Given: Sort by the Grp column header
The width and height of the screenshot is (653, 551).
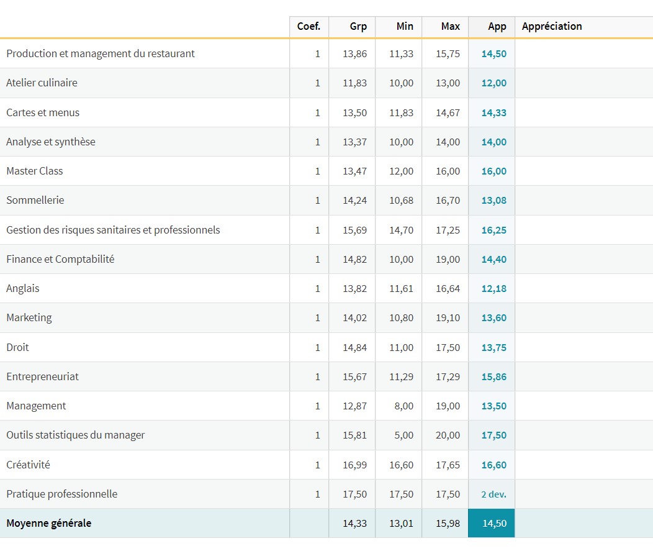Looking at the screenshot, I should [358, 27].
